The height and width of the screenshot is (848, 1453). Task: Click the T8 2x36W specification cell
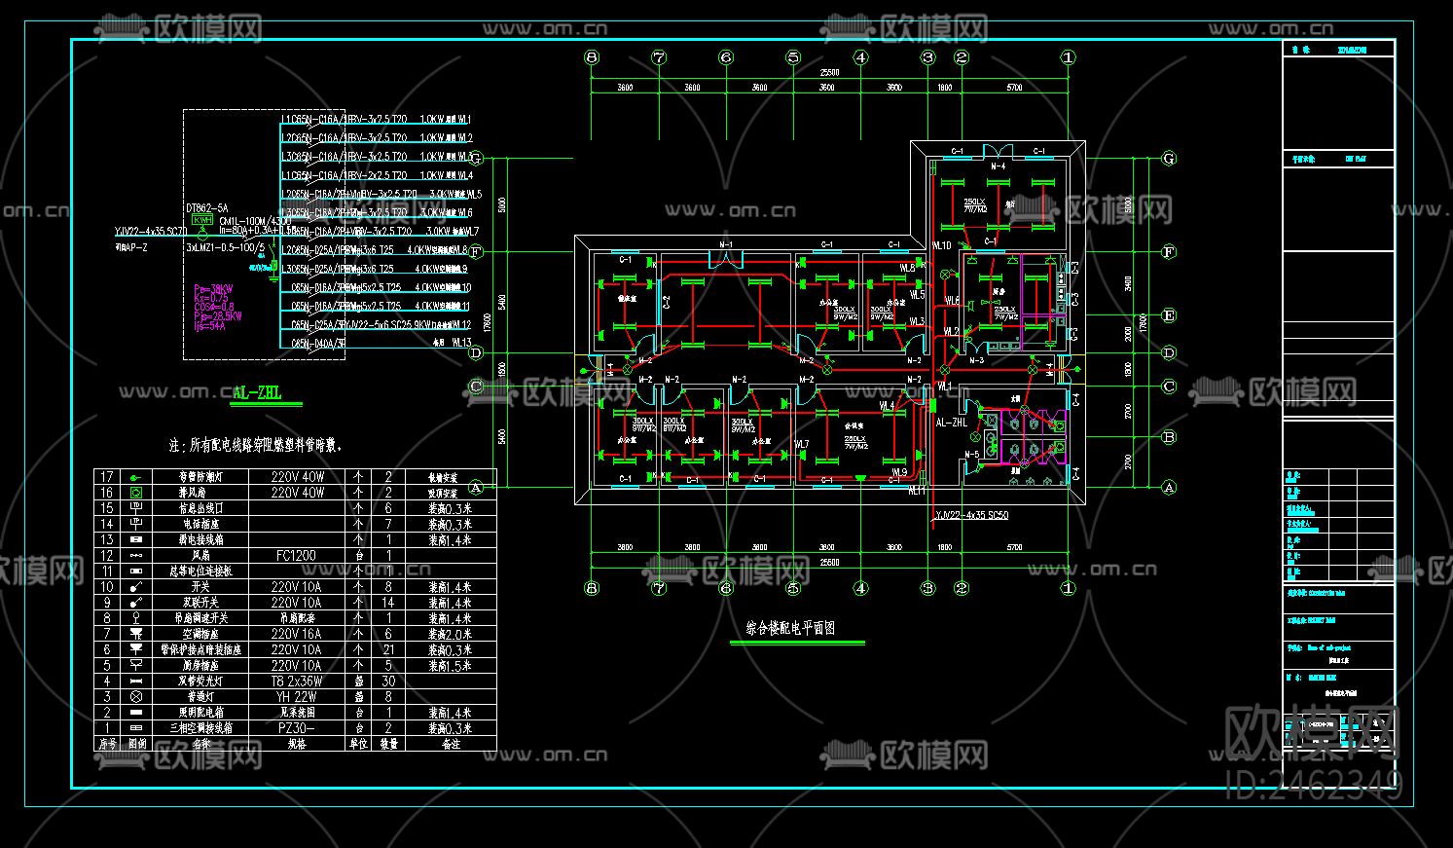click(296, 681)
